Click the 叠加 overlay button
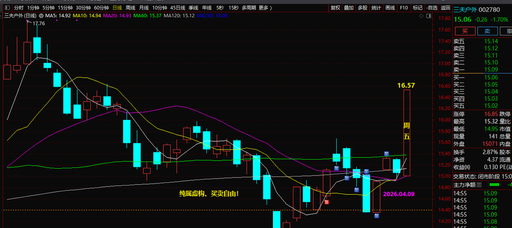Viewport: 512px width, 228px height. tap(349, 8)
